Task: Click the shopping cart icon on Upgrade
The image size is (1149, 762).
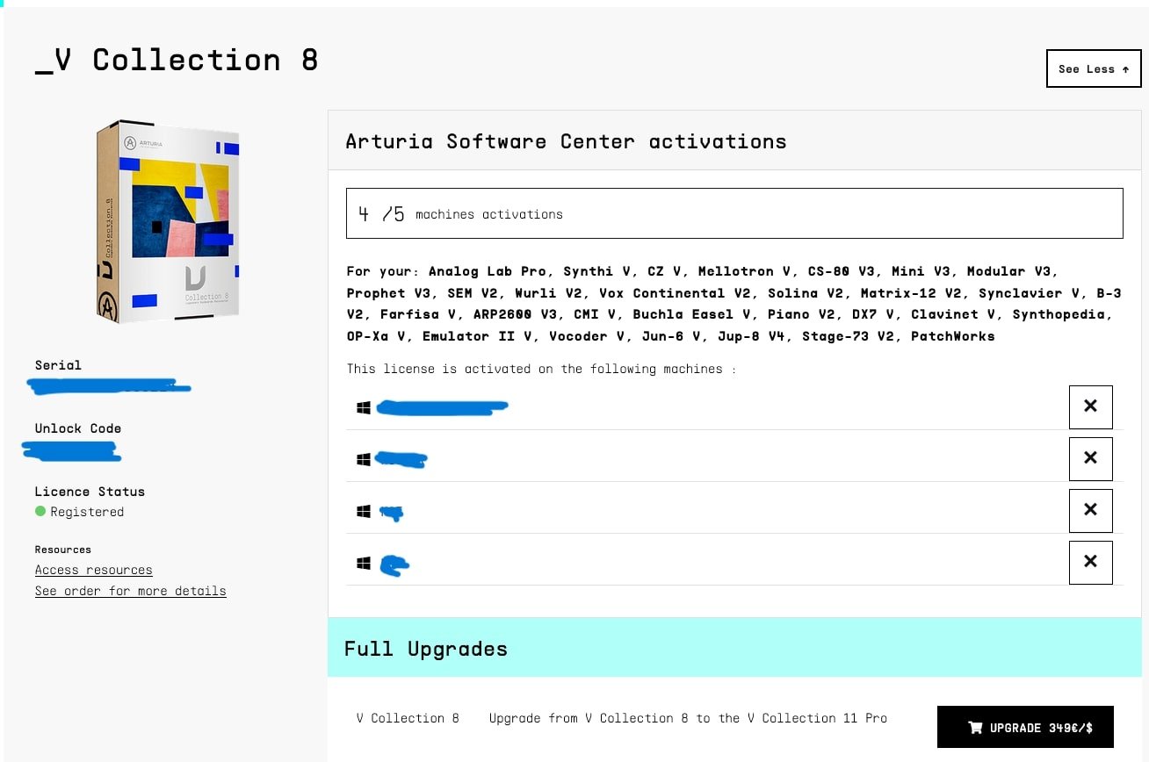Action: click(x=975, y=728)
